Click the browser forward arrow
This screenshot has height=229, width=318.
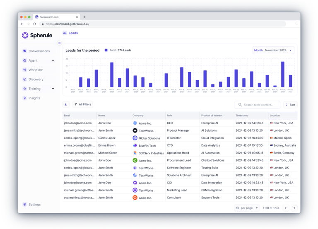(29, 24)
